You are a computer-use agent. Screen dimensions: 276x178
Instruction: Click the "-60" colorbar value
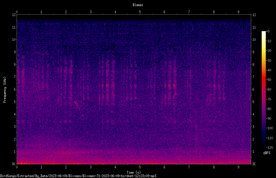[x=268, y=89]
